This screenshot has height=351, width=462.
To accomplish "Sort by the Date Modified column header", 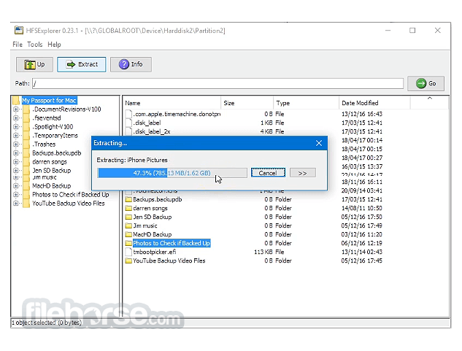I will (x=374, y=103).
